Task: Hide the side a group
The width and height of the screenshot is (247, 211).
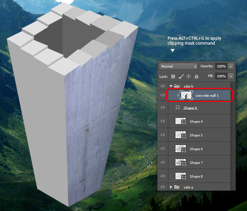Action: (x=163, y=187)
